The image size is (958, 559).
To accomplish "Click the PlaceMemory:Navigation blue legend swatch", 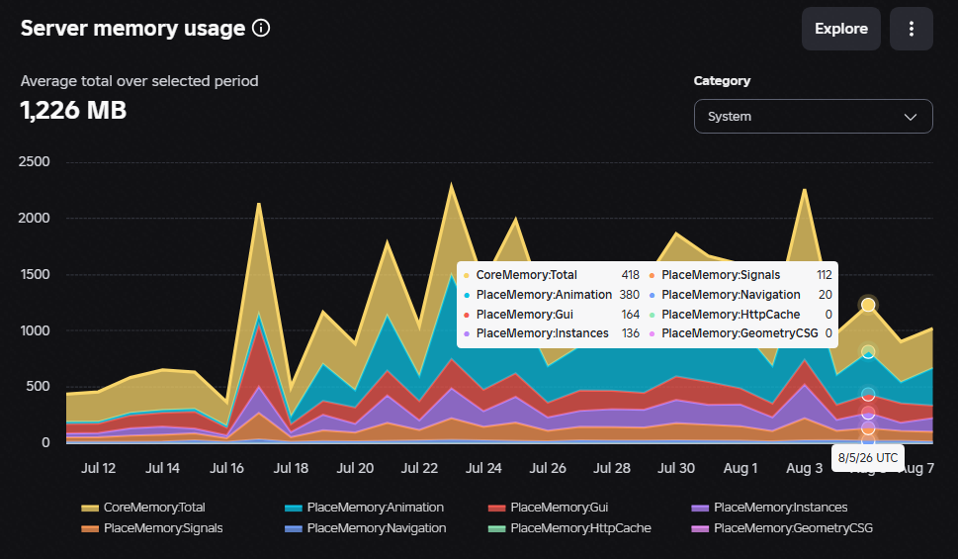I will [x=294, y=528].
